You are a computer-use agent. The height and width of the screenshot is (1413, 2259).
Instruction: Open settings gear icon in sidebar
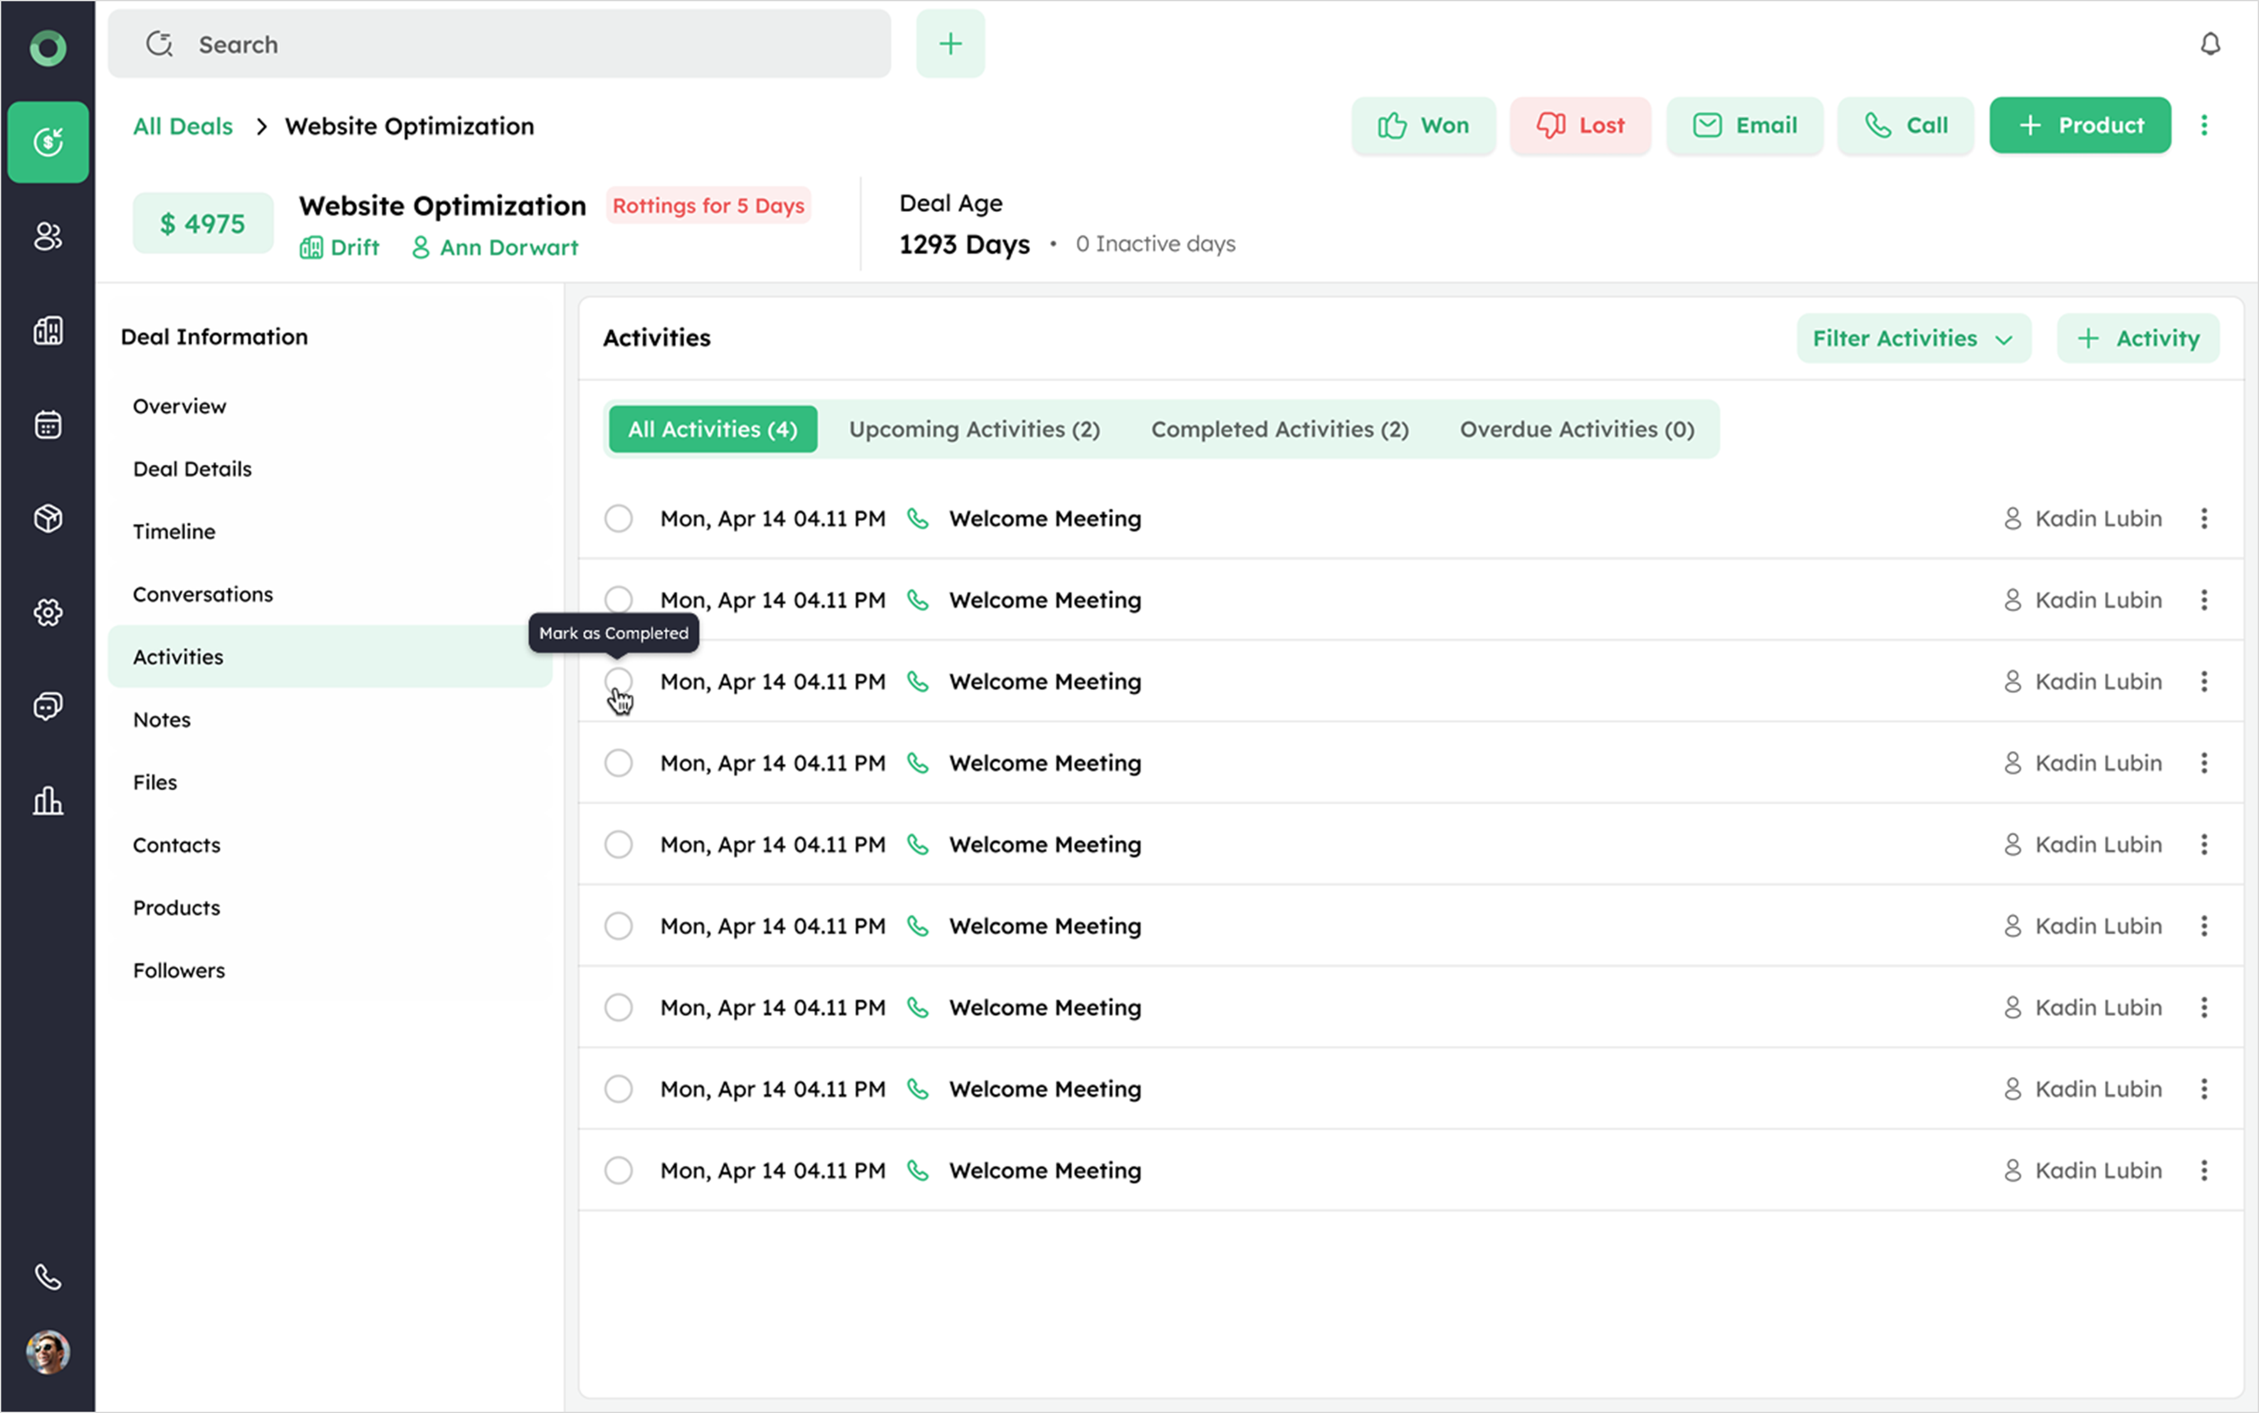(x=49, y=612)
